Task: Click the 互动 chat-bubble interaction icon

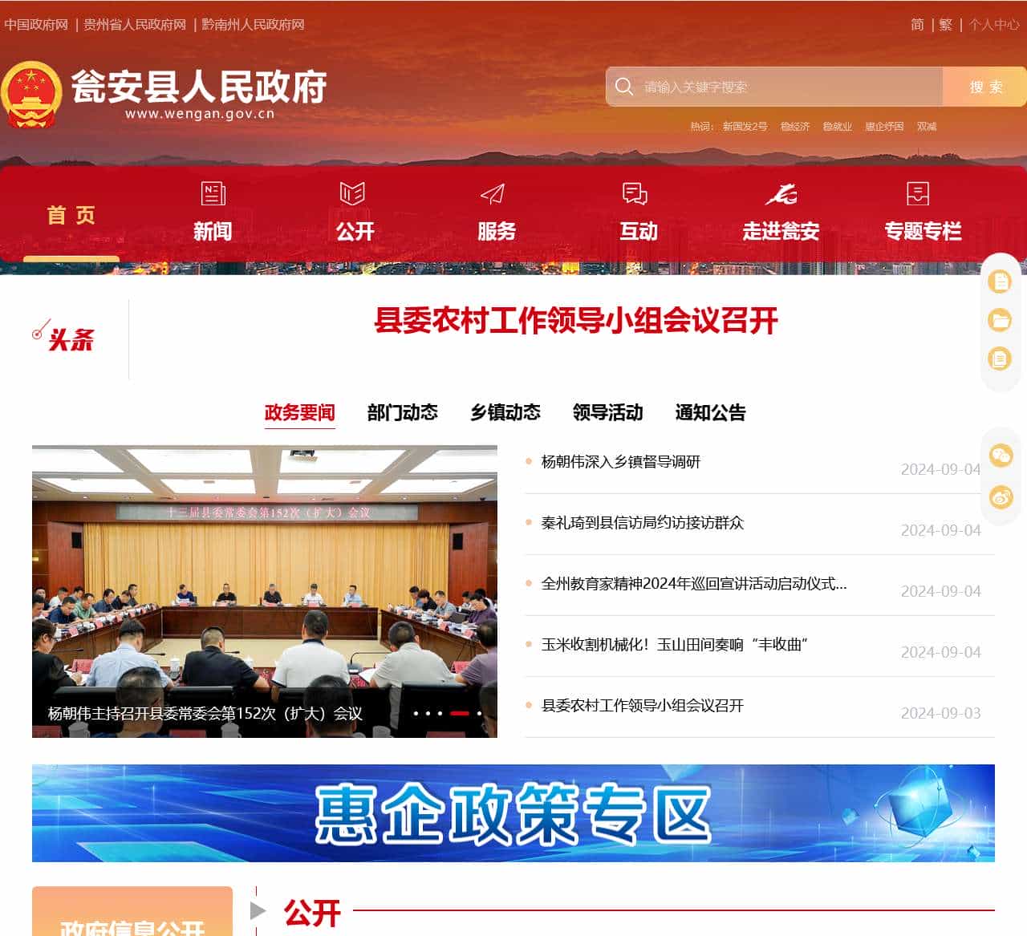Action: click(x=636, y=193)
